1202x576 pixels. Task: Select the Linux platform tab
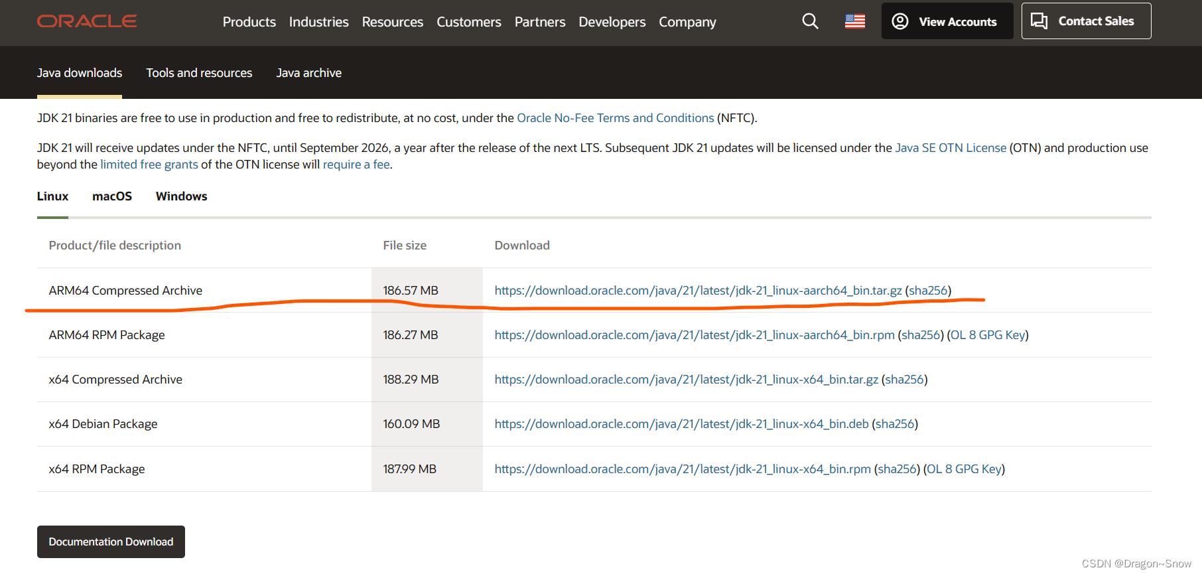pos(52,196)
